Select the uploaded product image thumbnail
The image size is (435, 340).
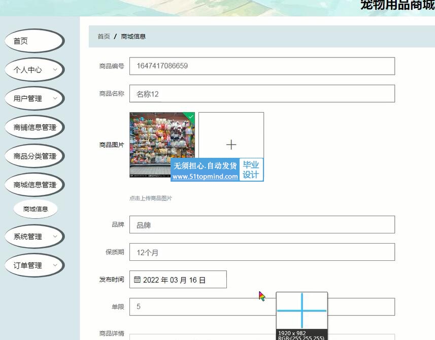[x=162, y=145]
